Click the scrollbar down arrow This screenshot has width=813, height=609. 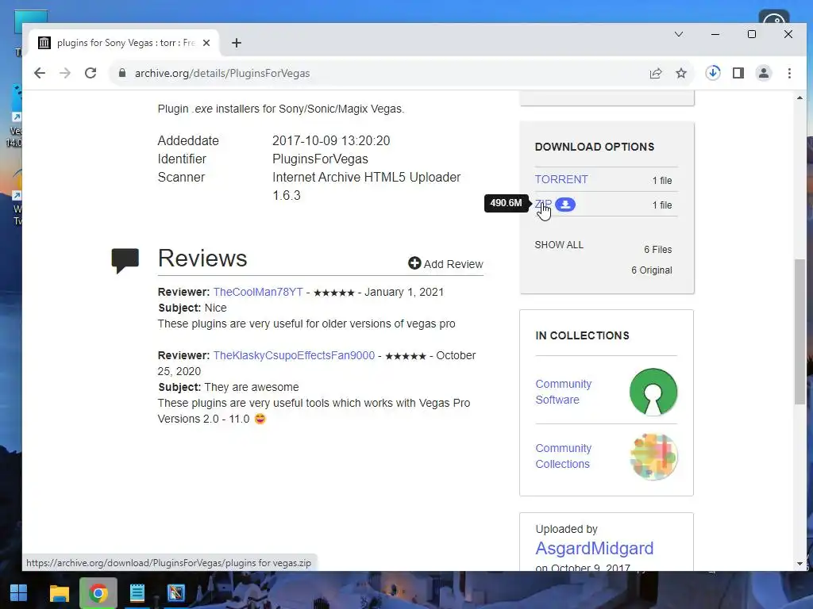(x=800, y=564)
